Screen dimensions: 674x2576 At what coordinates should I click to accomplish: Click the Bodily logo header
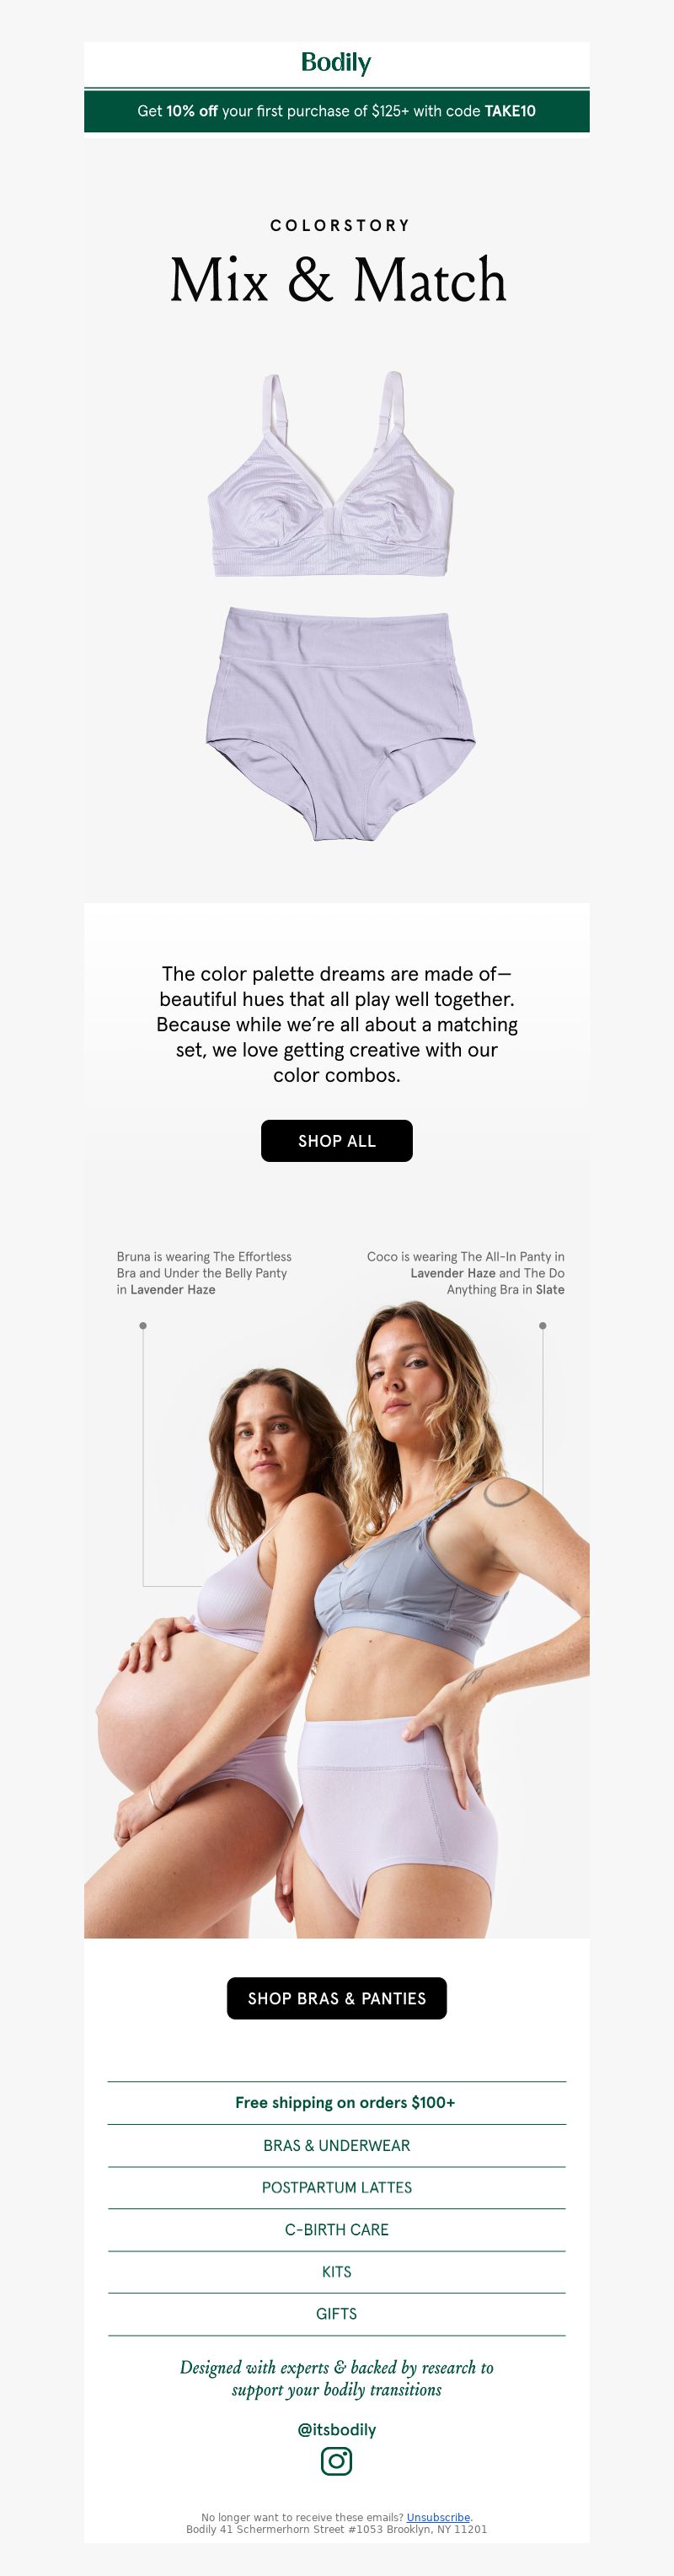[x=336, y=63]
